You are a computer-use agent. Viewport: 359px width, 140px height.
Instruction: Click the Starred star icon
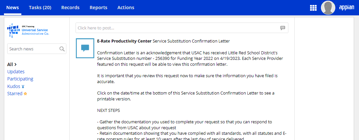tap(25, 94)
